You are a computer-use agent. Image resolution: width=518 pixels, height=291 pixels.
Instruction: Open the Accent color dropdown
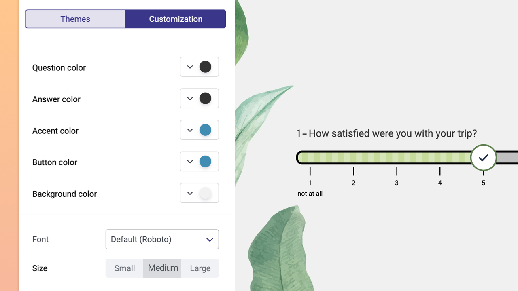[190, 130]
